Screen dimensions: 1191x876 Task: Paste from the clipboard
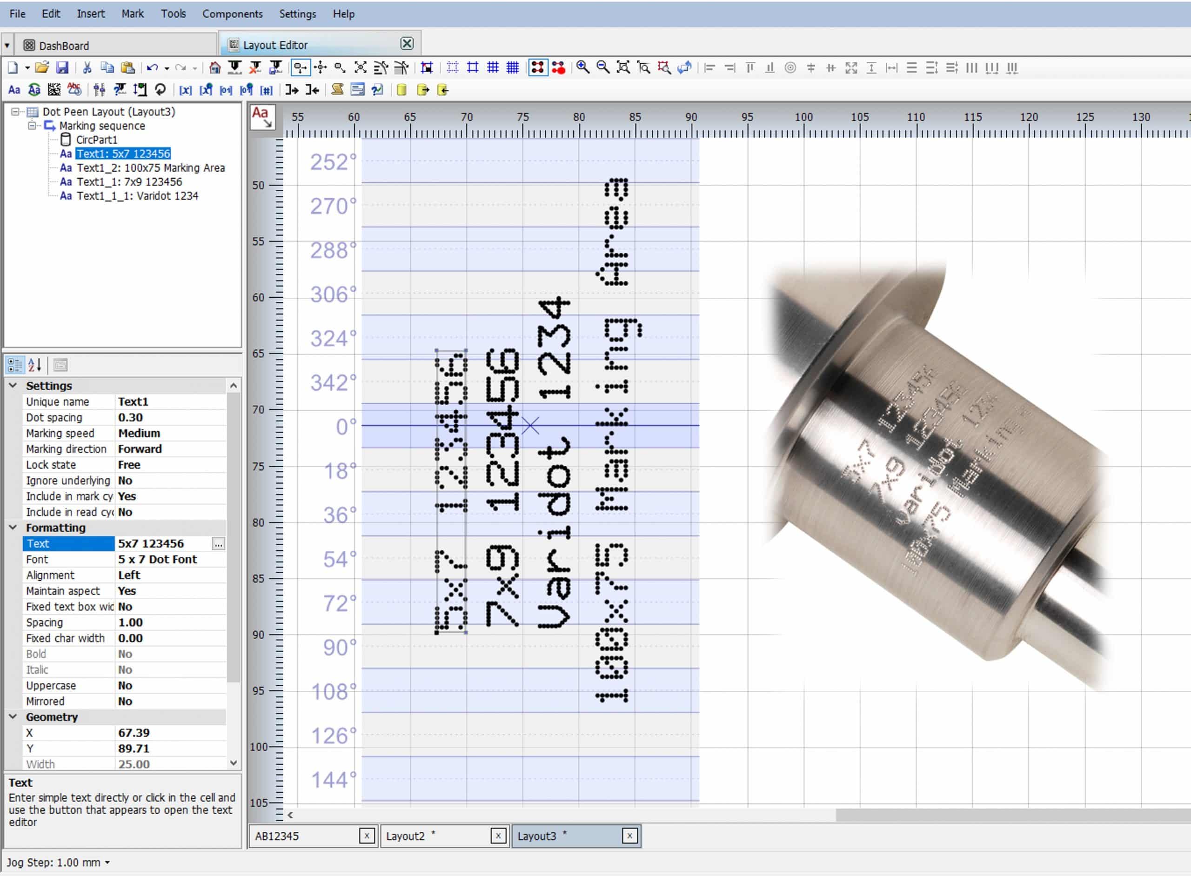[127, 67]
